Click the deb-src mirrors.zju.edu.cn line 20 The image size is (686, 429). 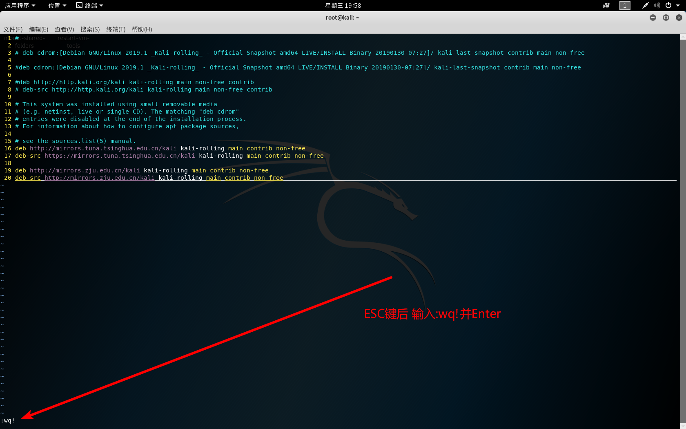[x=149, y=178]
